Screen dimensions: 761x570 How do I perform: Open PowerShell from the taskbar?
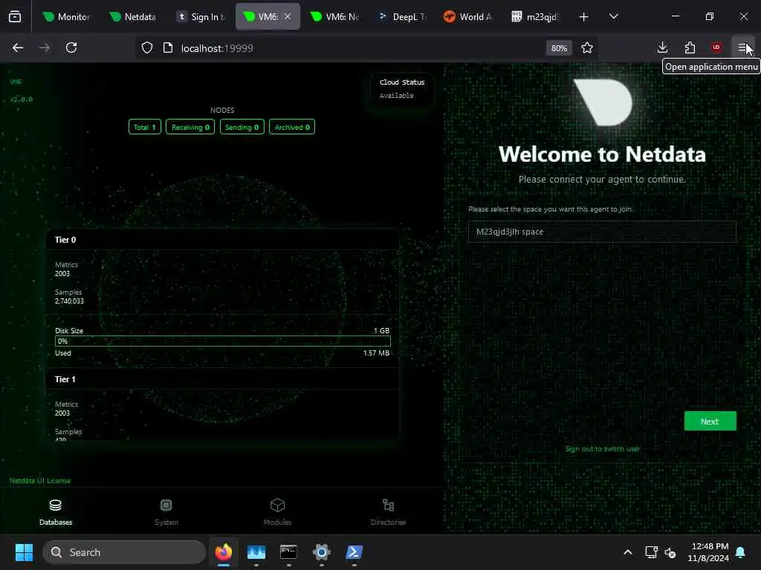tap(354, 552)
